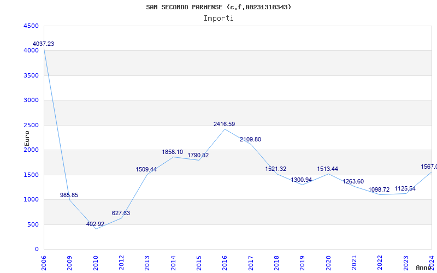Click the 2020 x-axis year label
The image size is (437, 273).
pyautogui.click(x=328, y=263)
